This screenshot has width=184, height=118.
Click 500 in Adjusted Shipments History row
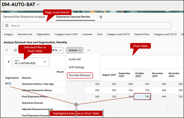click(x=97, y=90)
